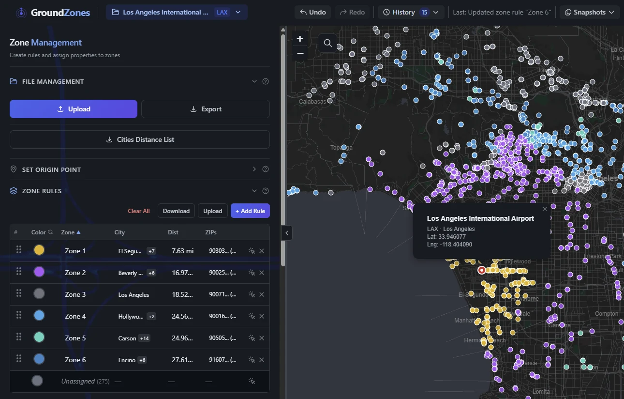Grab the Zone 2 drag handle
The width and height of the screenshot is (624, 399).
(x=19, y=271)
